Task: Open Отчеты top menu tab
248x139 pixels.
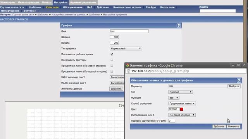Action: tap(46, 2)
